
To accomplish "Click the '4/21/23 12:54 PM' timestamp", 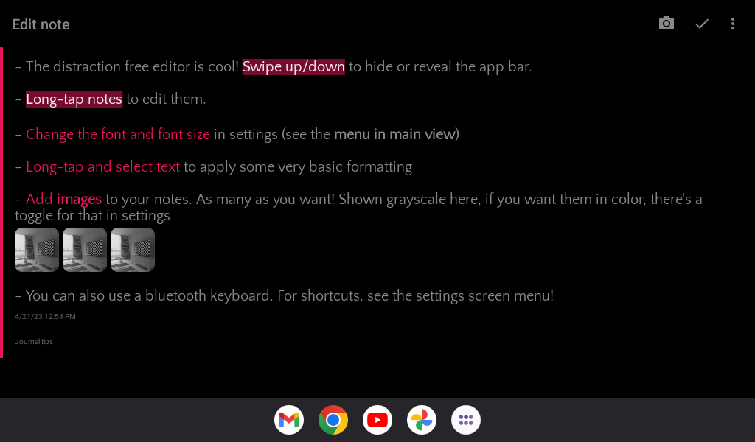I will point(45,317).
